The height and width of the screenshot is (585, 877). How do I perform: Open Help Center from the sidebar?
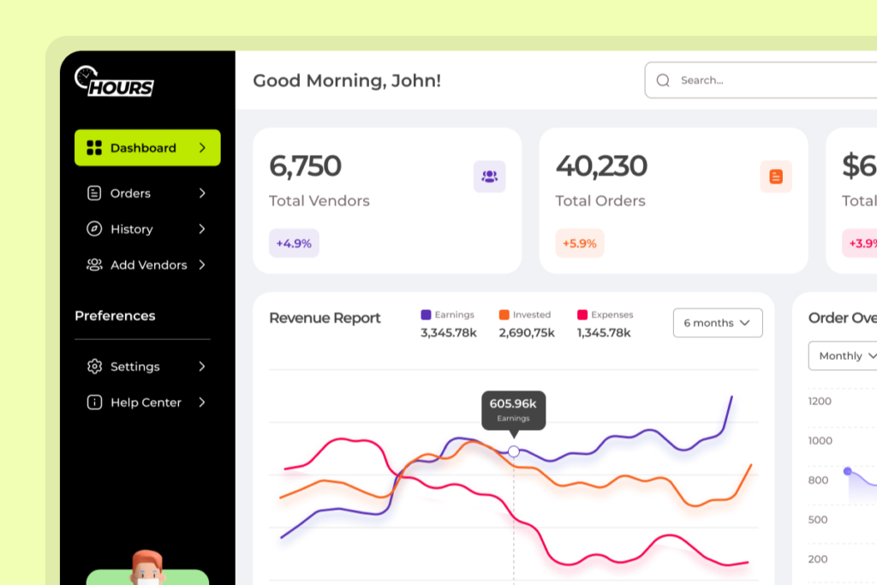pyautogui.click(x=146, y=403)
